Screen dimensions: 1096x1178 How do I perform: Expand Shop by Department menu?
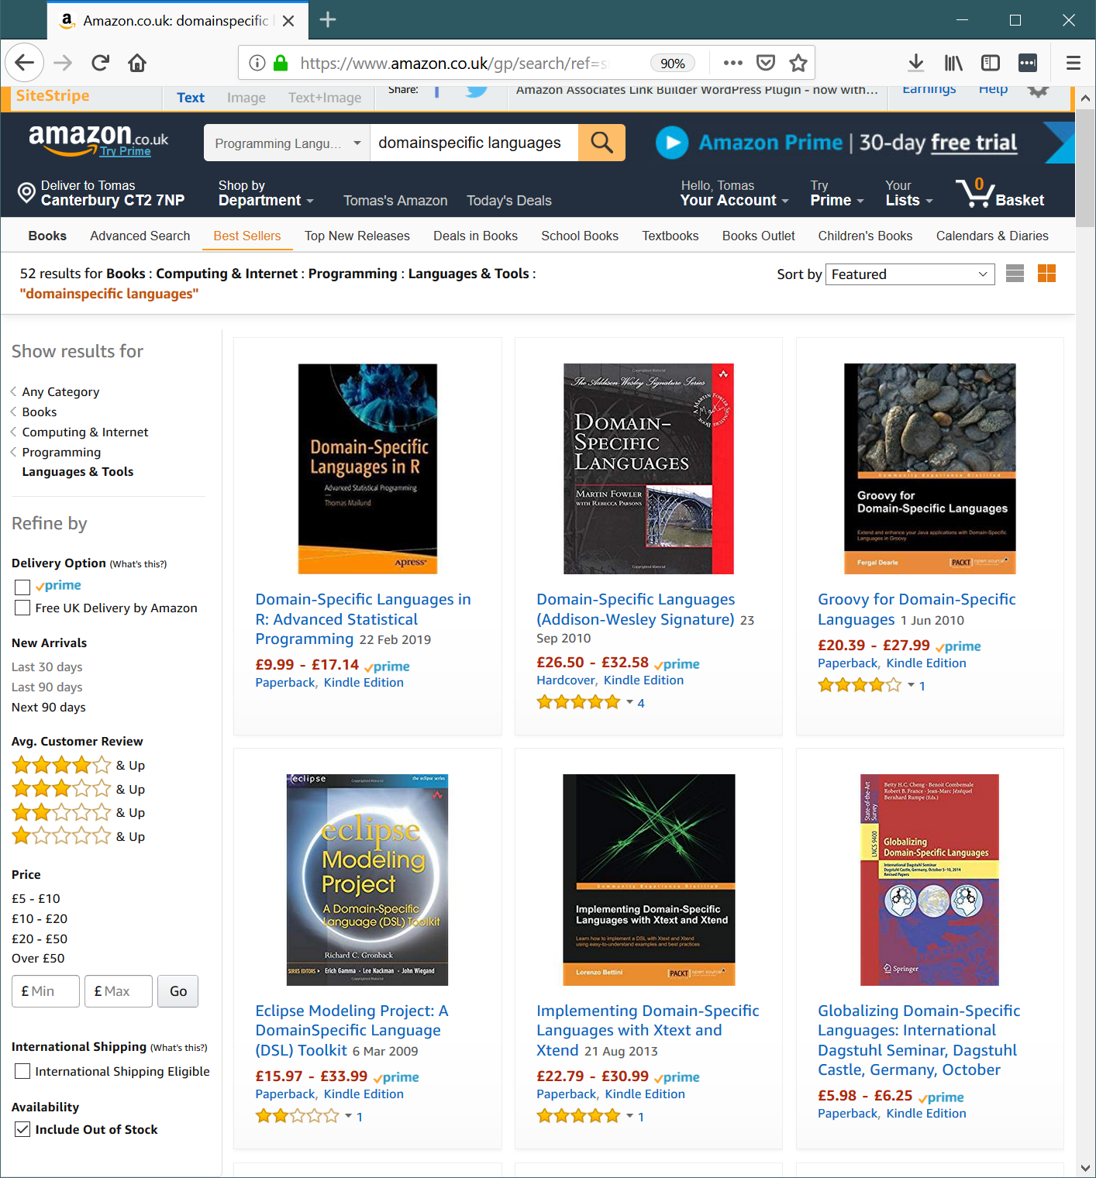(x=266, y=193)
